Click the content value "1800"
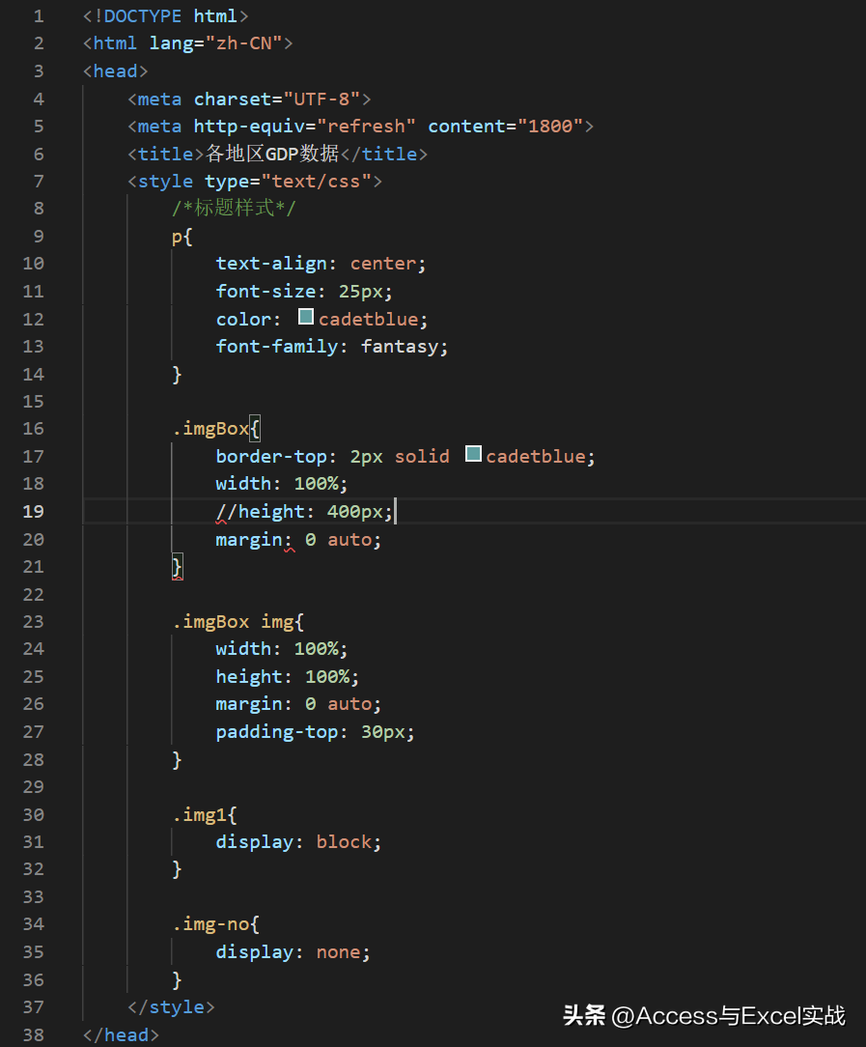This screenshot has width=866, height=1047. pyautogui.click(x=550, y=127)
